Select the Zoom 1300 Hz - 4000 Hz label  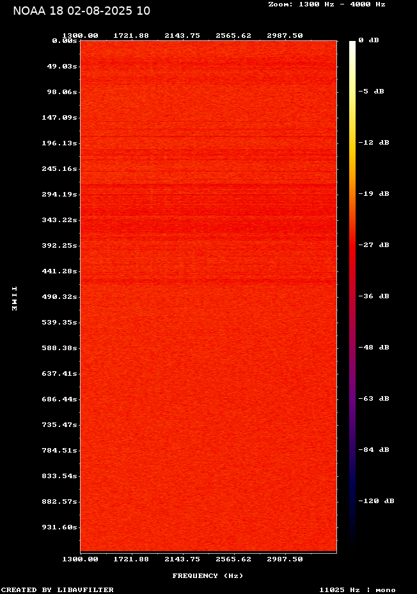click(326, 4)
